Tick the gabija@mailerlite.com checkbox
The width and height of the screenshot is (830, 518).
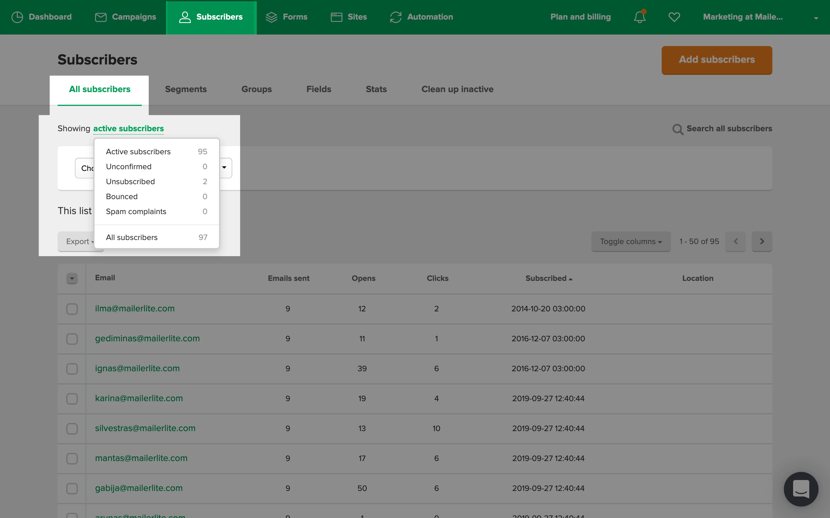point(72,488)
